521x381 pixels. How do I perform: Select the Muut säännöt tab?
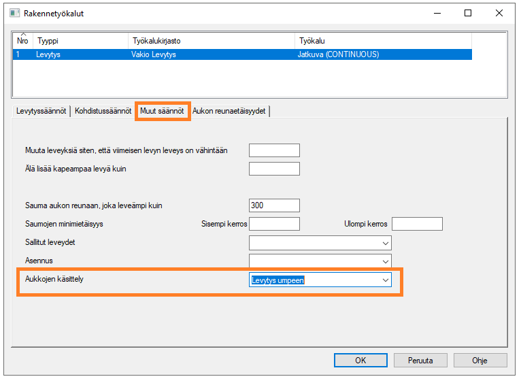coord(163,111)
